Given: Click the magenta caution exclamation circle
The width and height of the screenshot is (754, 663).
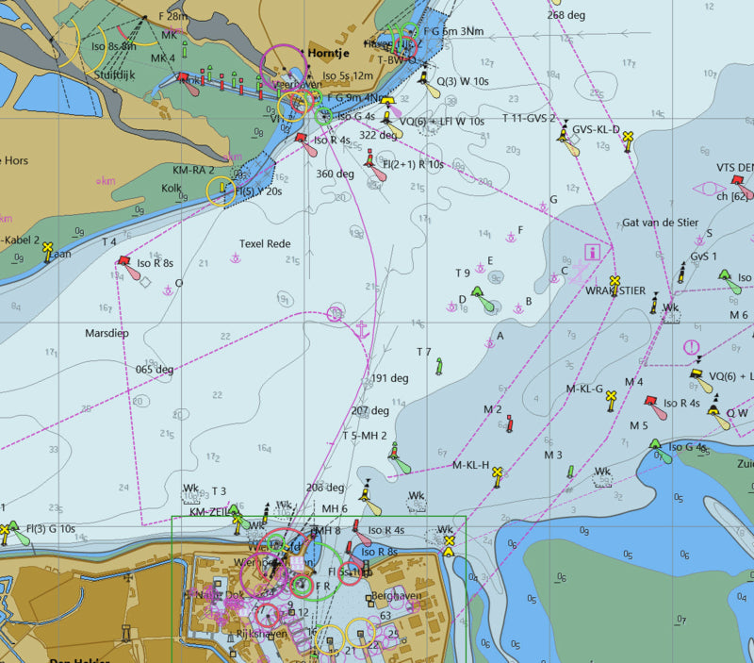Looking at the screenshot, I should (x=692, y=348).
